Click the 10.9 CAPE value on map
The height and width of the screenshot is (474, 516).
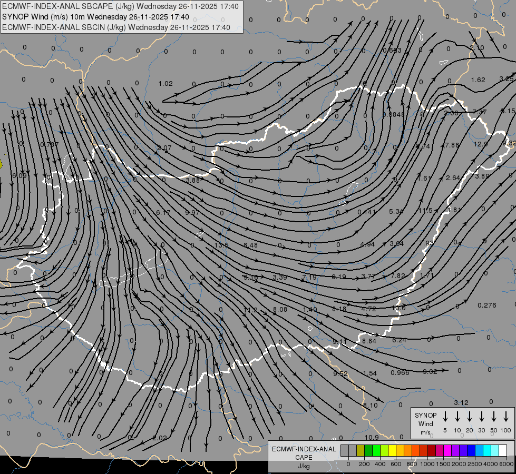(372, 437)
